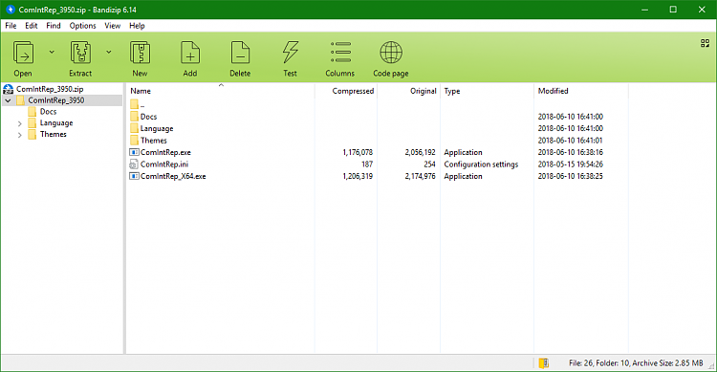The image size is (717, 372).
Task: Open the dropdown arrow next to Open
Action: (52, 53)
